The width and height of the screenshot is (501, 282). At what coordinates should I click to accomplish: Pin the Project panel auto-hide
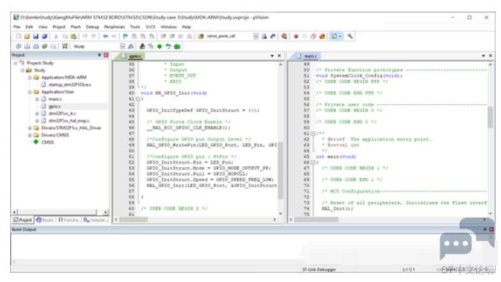100,55
